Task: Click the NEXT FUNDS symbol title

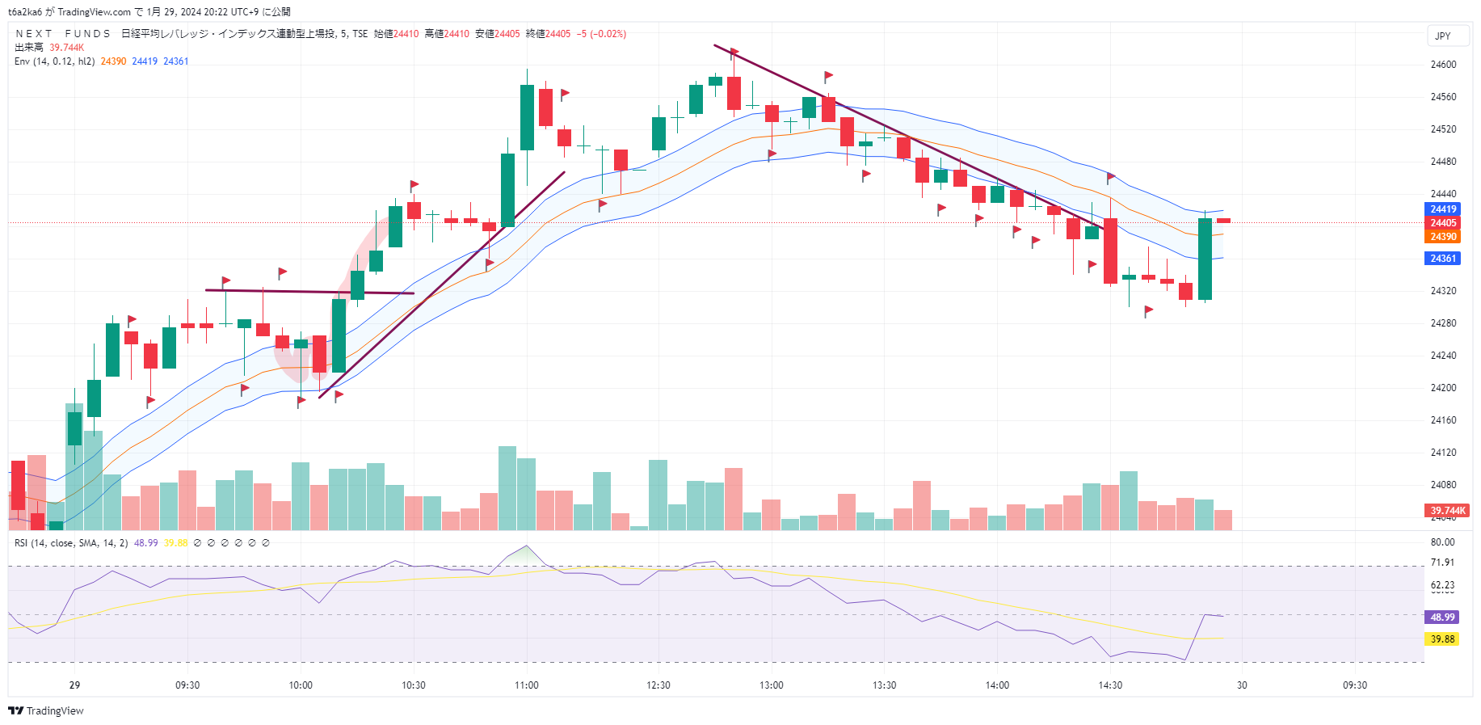Action: coord(63,34)
